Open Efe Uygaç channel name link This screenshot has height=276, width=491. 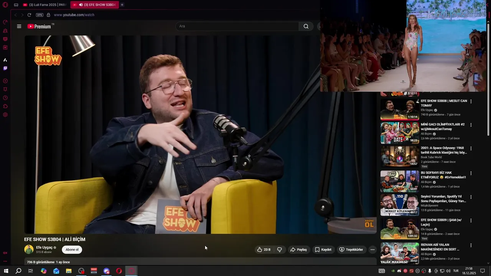[x=44, y=248]
